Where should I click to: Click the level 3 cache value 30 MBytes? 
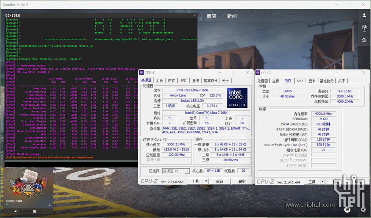click(x=231, y=160)
